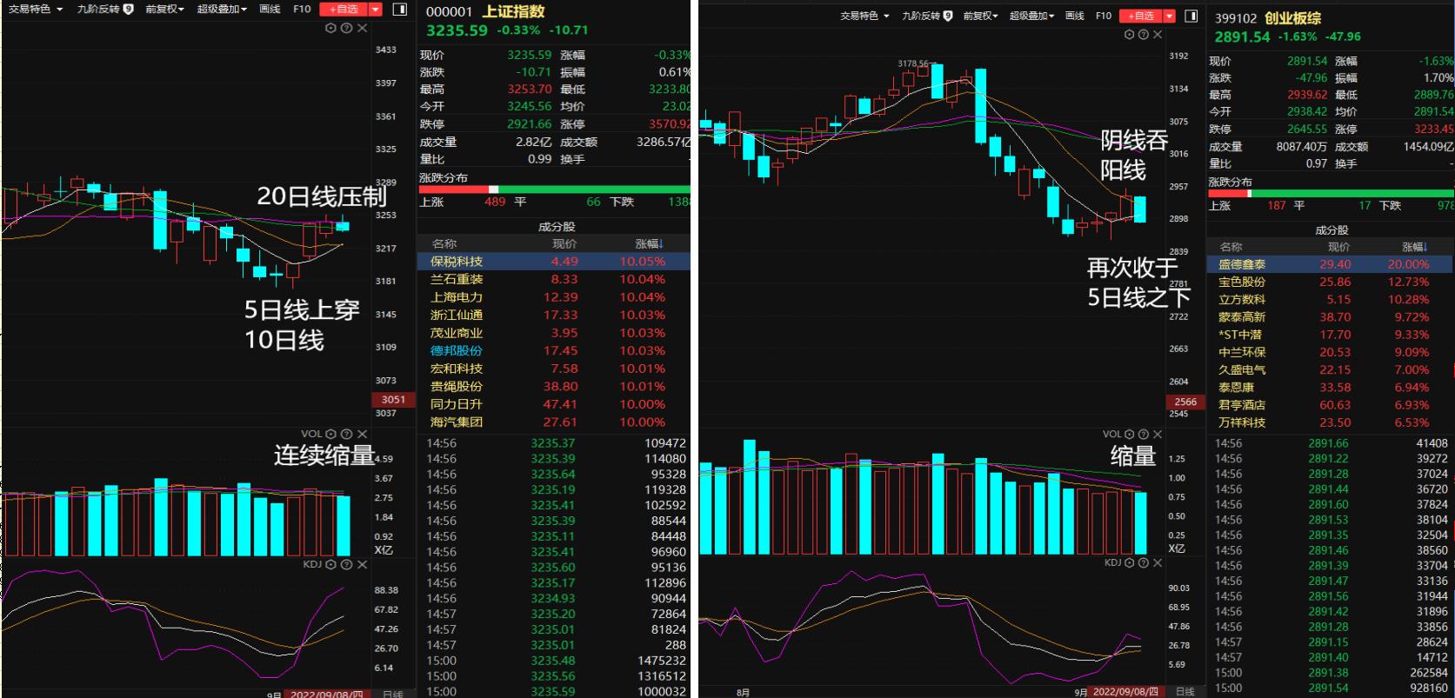The image size is (1455, 698).
Task: Sort ChiNext constituents by 涨幅 column
Action: pyautogui.click(x=1415, y=247)
